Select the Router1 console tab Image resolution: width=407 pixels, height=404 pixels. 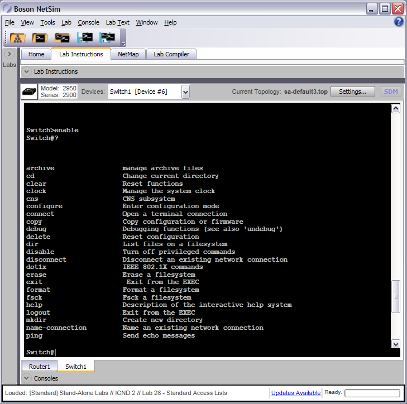coord(40,367)
